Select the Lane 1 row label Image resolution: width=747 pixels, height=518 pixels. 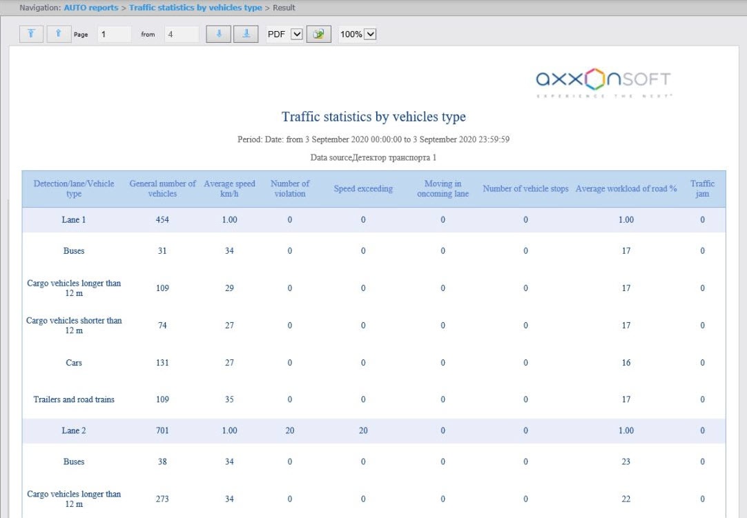74,220
